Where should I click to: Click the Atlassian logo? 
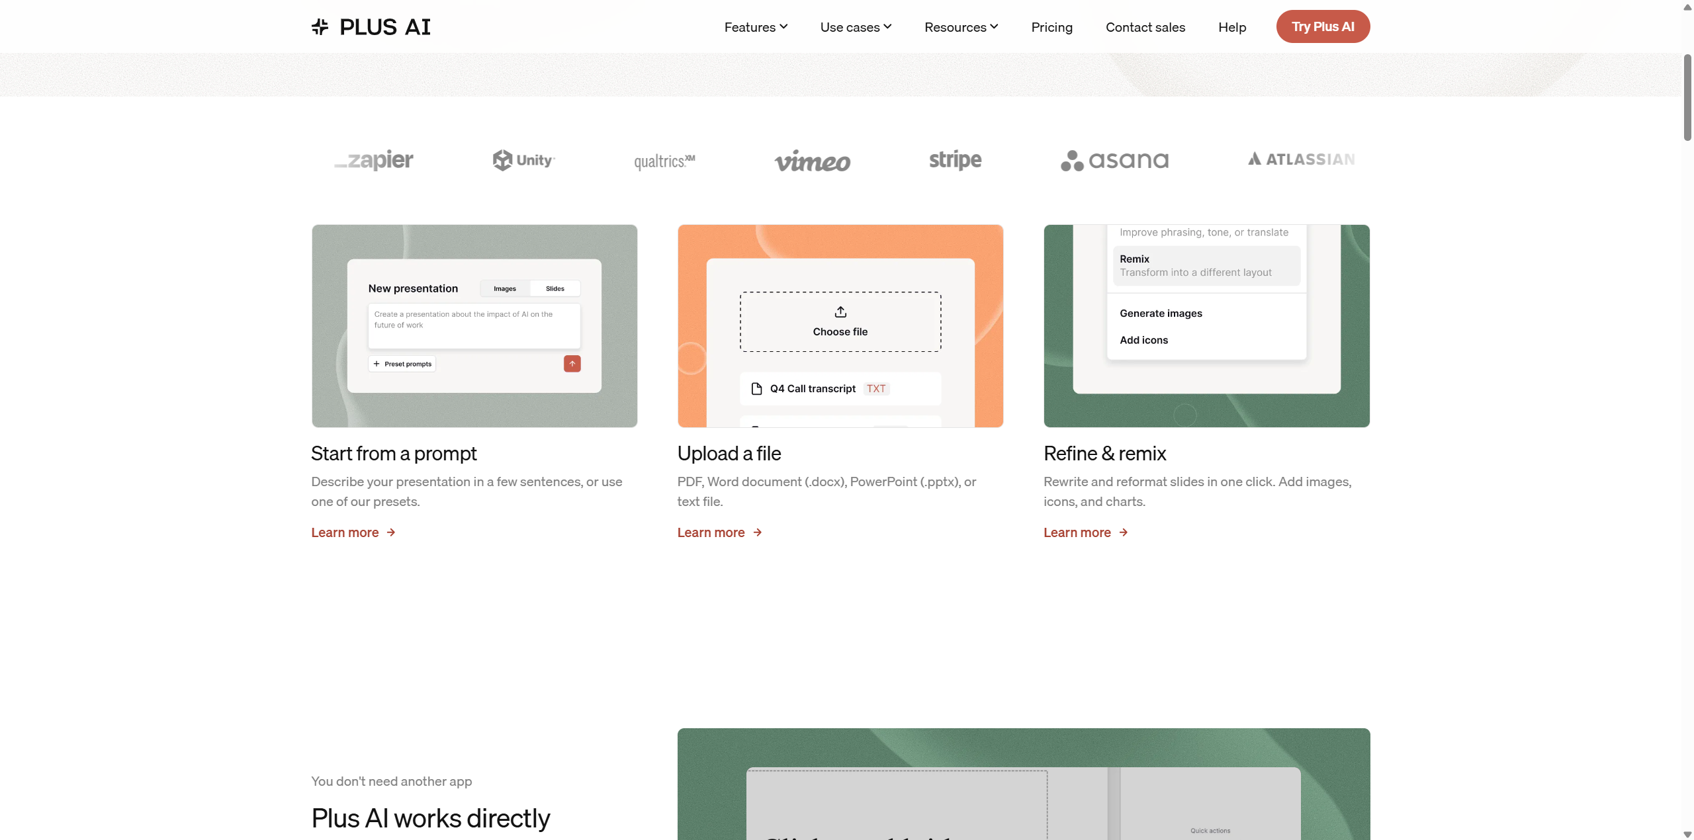pos(1302,159)
